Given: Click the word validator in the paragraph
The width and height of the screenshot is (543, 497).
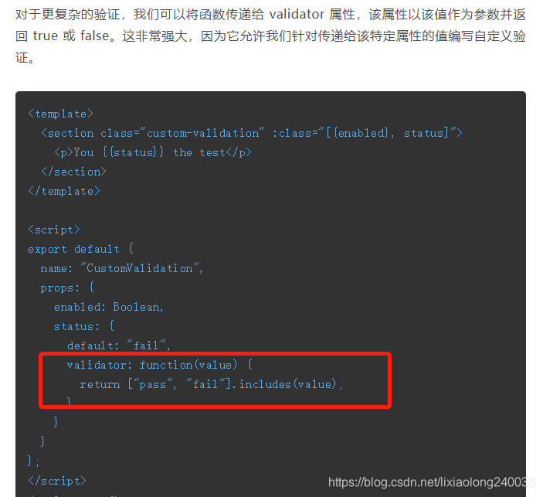Looking at the screenshot, I should pyautogui.click(x=297, y=14).
